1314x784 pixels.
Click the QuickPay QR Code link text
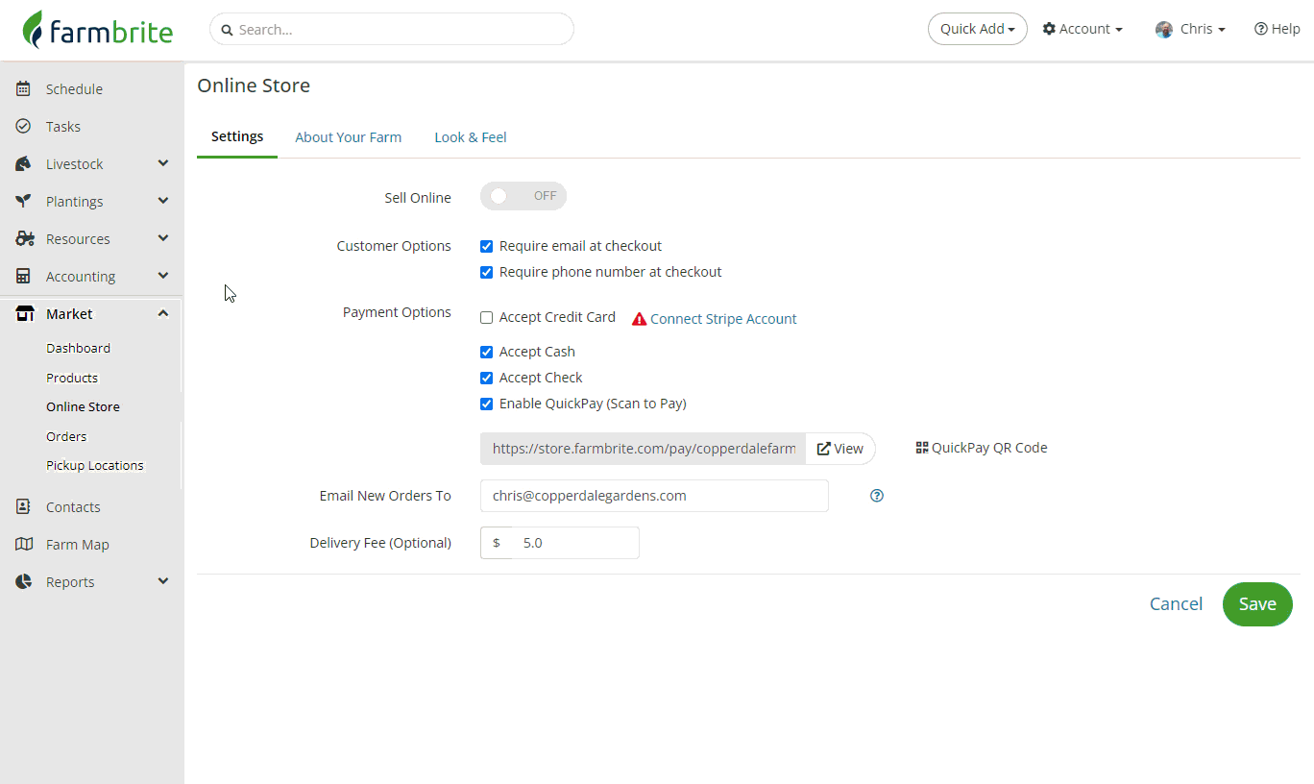[x=989, y=448]
